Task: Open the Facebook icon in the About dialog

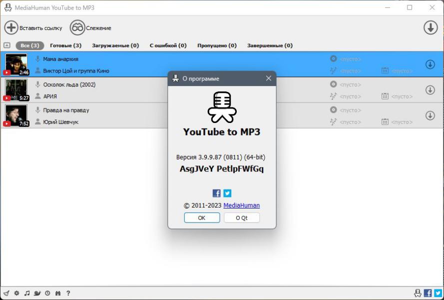Action: pos(217,193)
